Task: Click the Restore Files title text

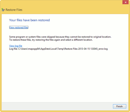Action: point(14,10)
